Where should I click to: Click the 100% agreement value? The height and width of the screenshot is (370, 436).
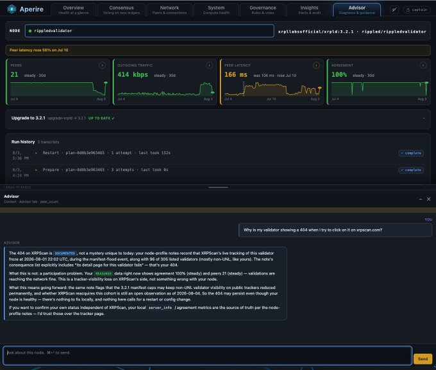339,75
